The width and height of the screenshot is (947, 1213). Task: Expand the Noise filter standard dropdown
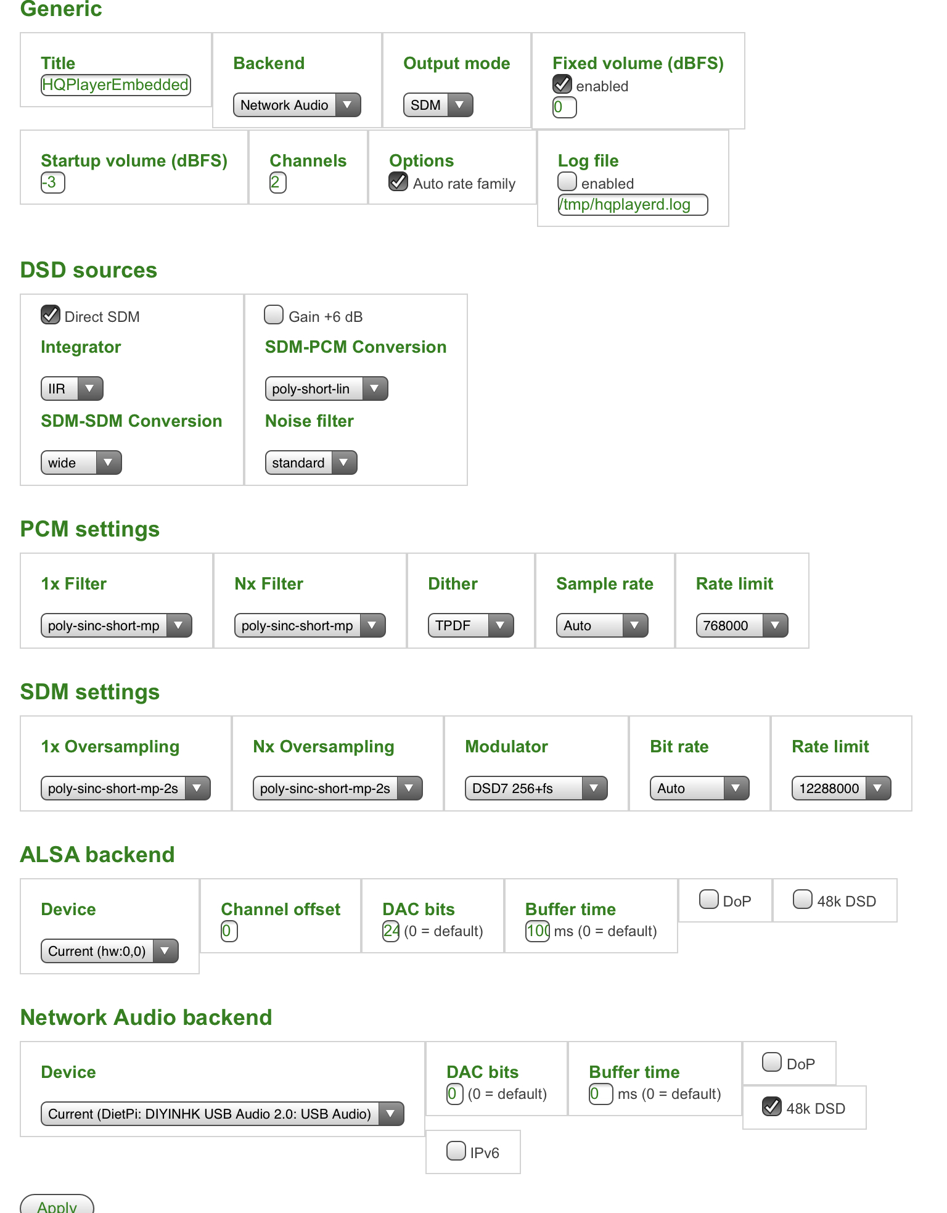(311, 463)
